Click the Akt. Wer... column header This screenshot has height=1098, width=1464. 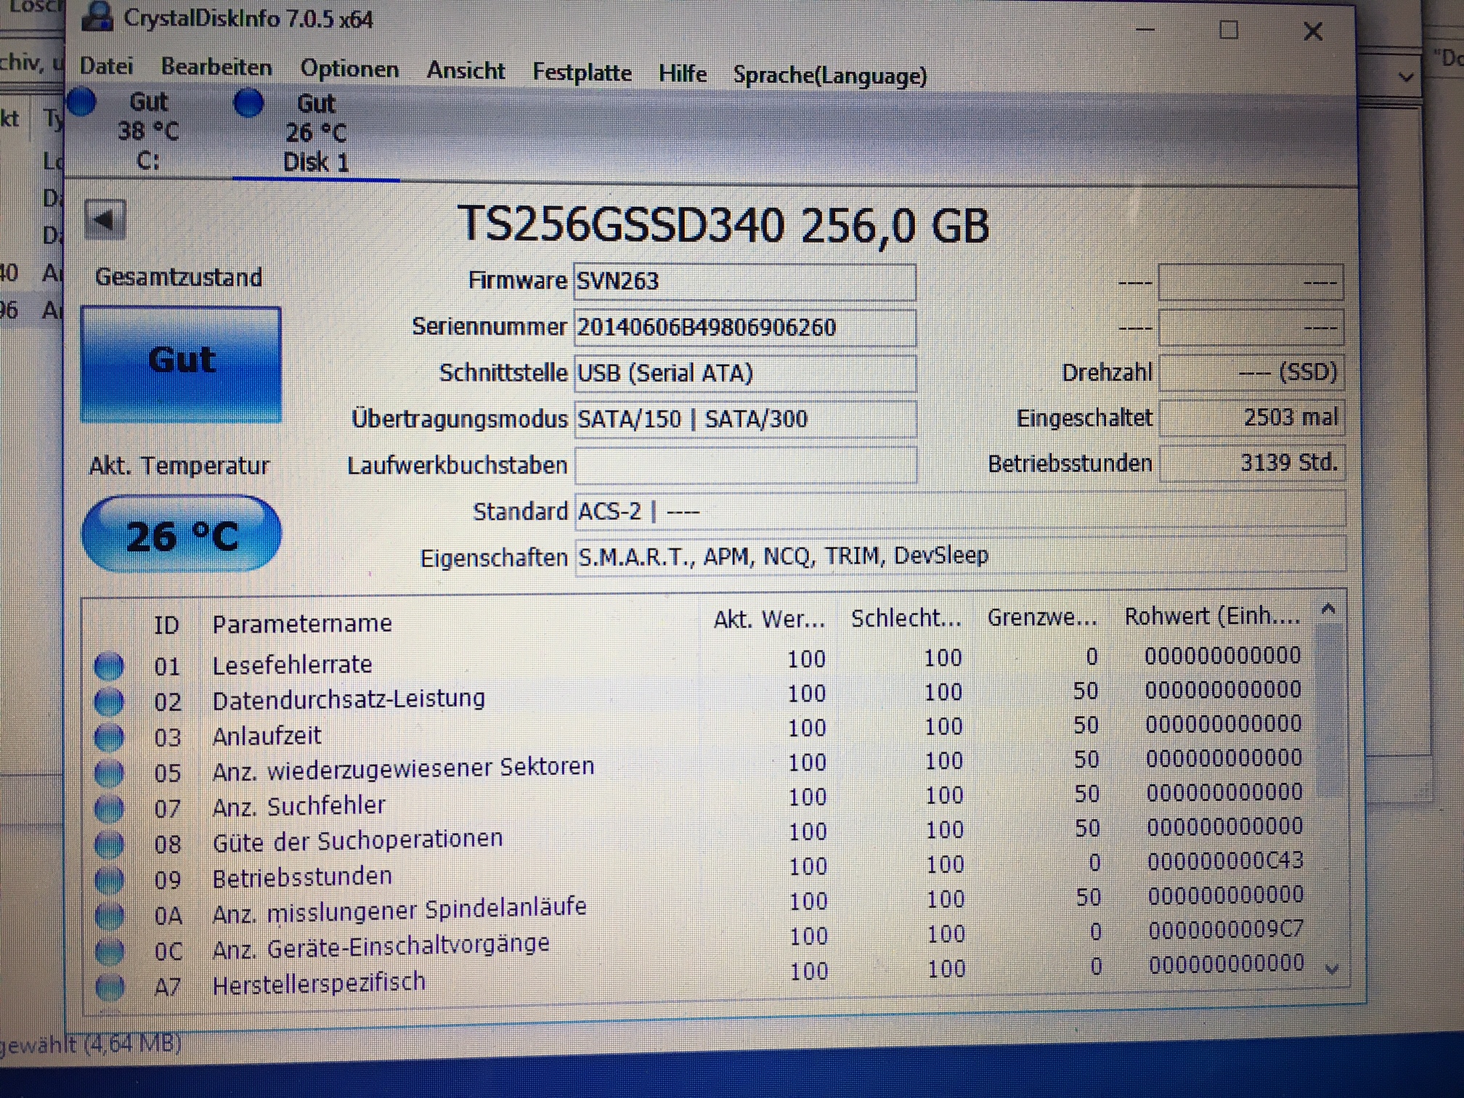(769, 619)
